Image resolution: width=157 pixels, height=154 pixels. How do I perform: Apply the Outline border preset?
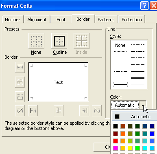click(x=59, y=41)
